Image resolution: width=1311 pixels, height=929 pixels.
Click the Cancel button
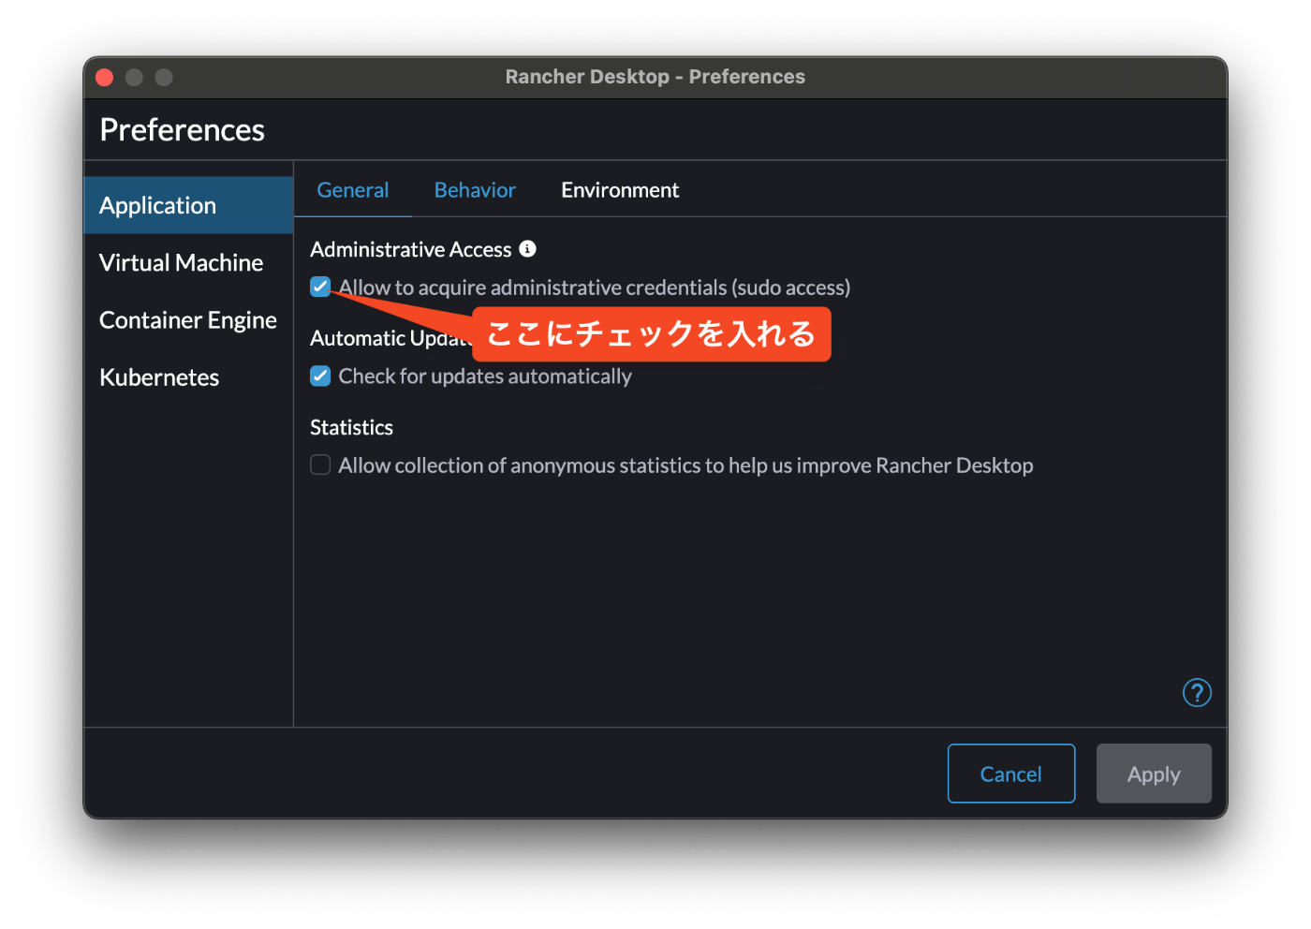(1011, 774)
